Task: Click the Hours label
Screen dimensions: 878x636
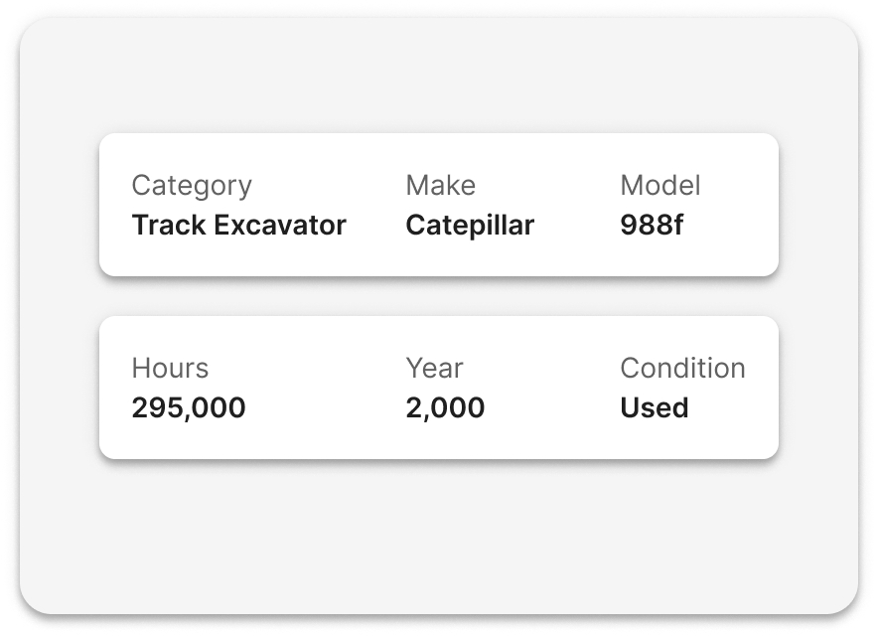Action: coord(170,368)
